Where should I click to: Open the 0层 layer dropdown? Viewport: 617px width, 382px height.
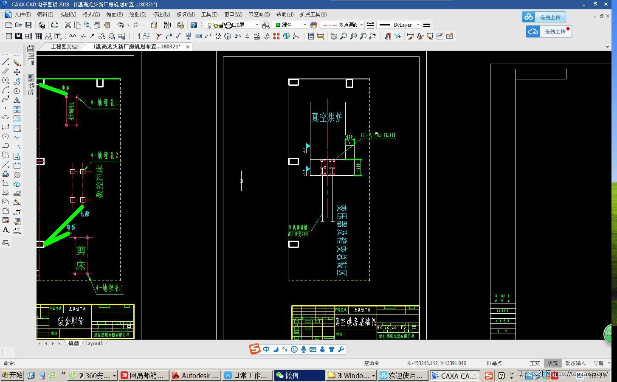tap(256, 25)
